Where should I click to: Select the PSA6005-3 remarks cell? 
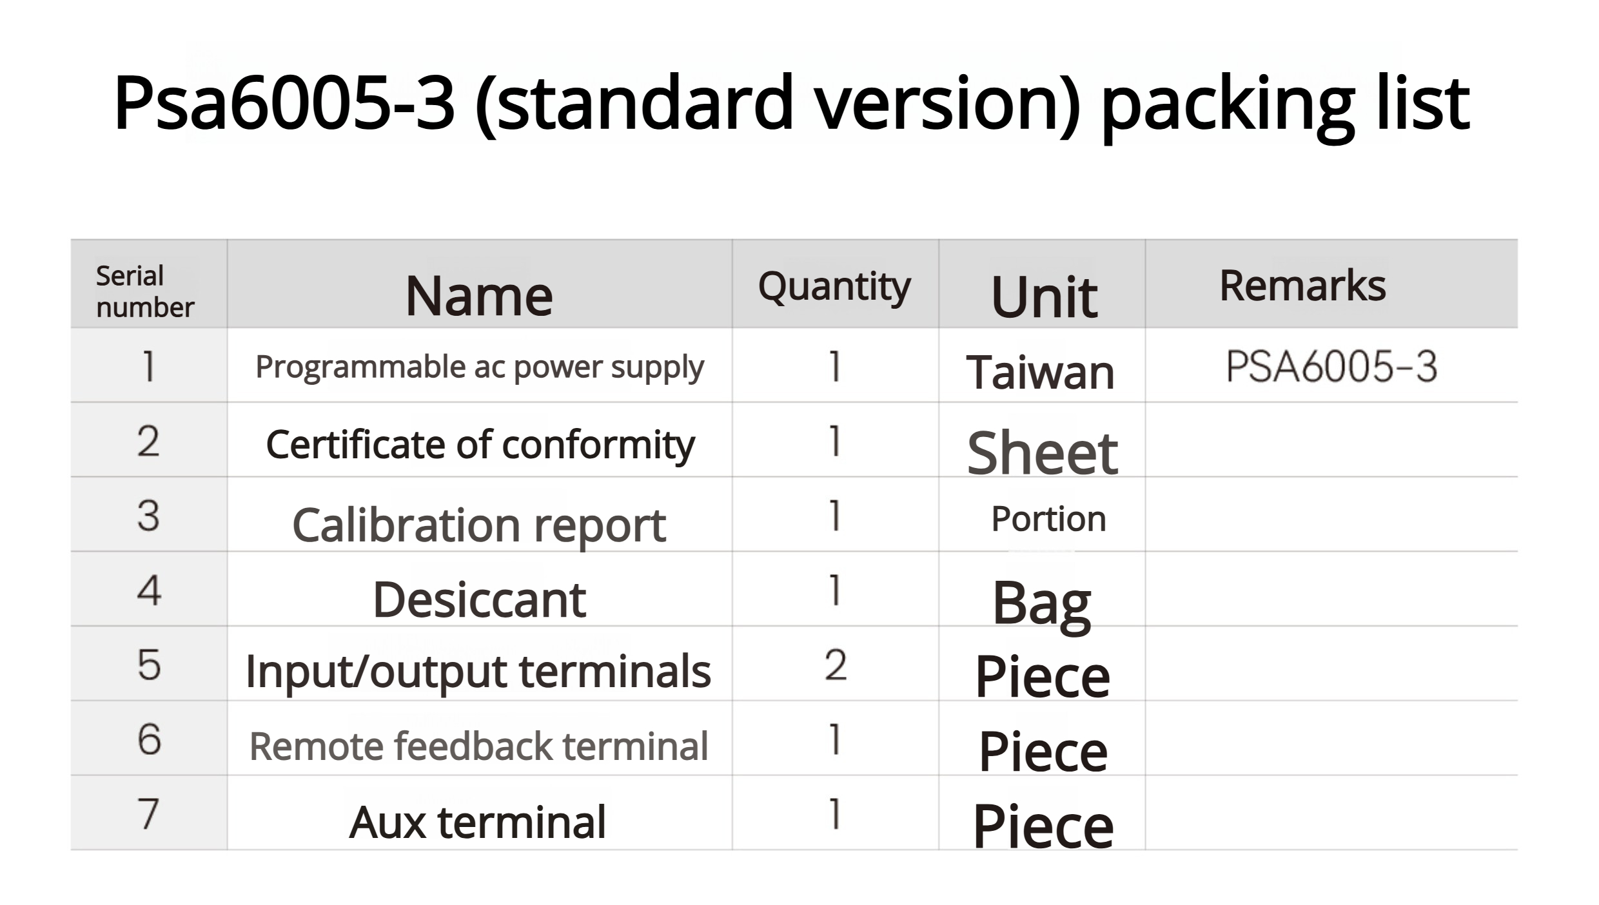point(1331,367)
